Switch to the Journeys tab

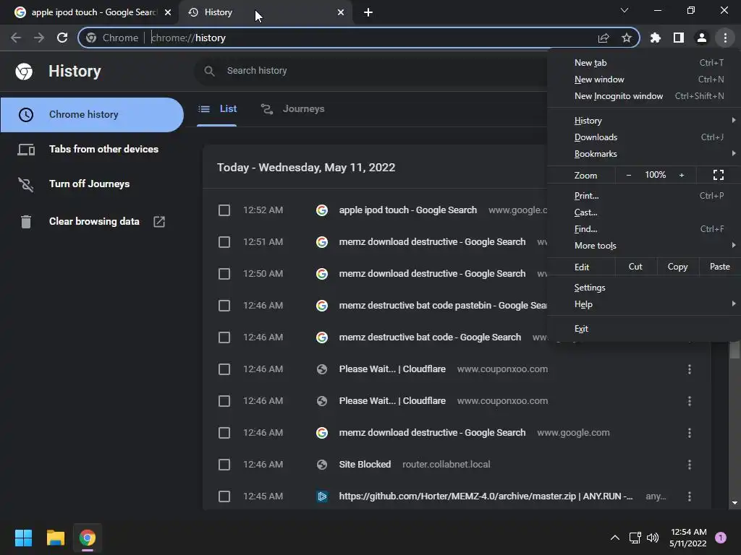pyautogui.click(x=292, y=109)
